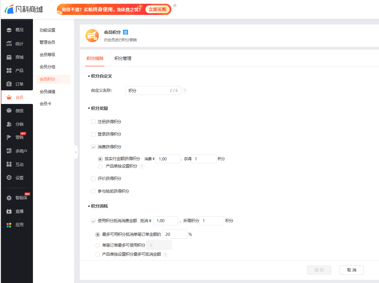The image size is (379, 283).
Task: Select the 直播 live streaming icon
Action: [17, 211]
